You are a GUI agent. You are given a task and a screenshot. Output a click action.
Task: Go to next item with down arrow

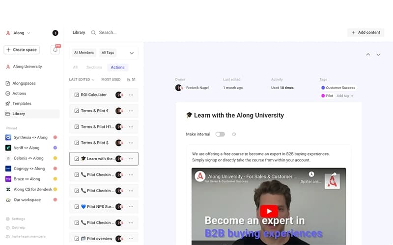[378, 54]
